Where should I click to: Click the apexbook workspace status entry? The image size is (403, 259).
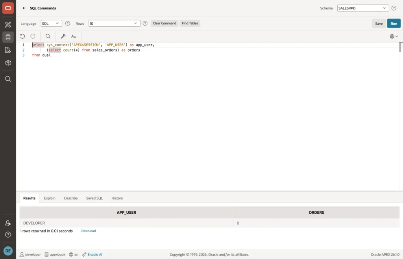(x=55, y=255)
